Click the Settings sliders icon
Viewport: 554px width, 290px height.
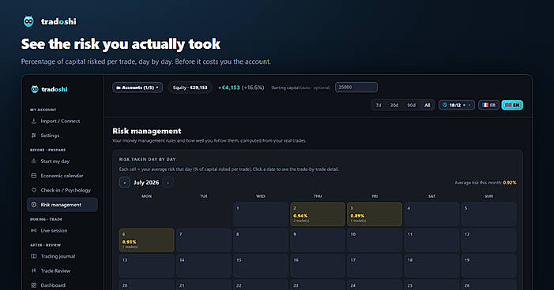click(x=34, y=136)
